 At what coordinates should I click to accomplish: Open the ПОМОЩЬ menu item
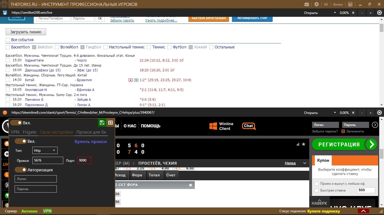click(151, 126)
